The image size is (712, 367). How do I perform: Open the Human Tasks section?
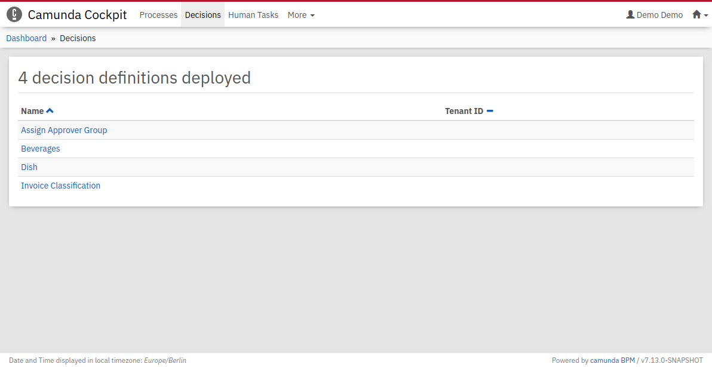pyautogui.click(x=253, y=15)
